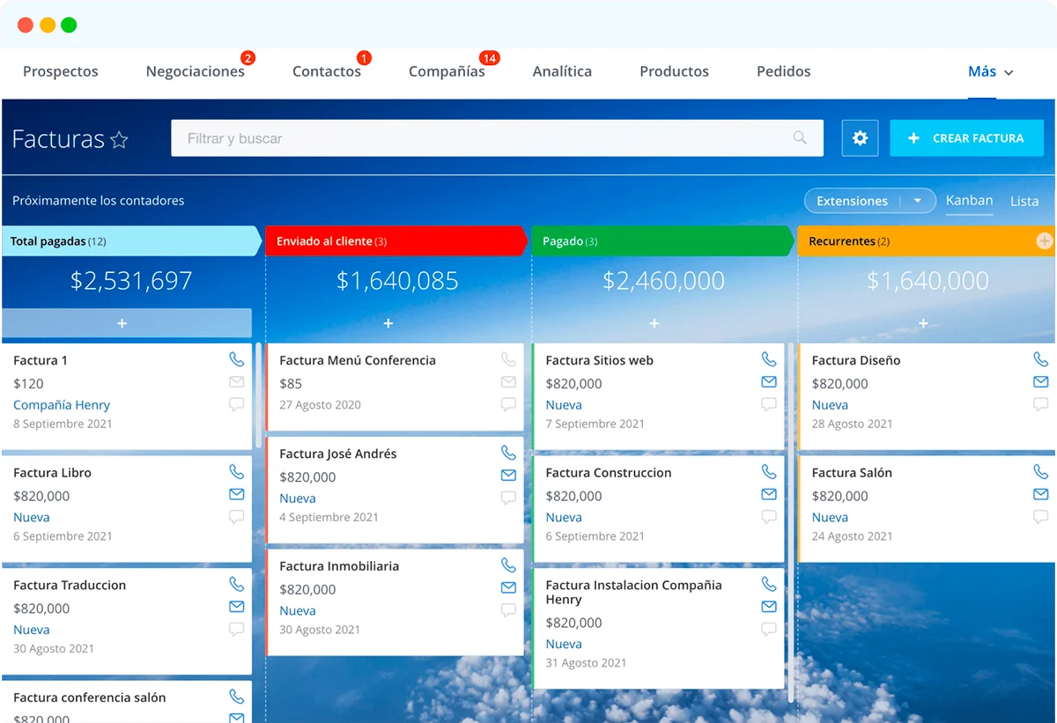This screenshot has width=1057, height=723.
Task: Click the email icon on Factura Diseño
Action: click(1040, 382)
